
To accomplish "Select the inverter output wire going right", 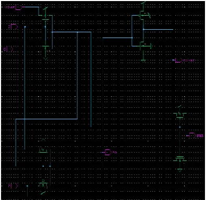I will pyautogui.click(x=158, y=29).
